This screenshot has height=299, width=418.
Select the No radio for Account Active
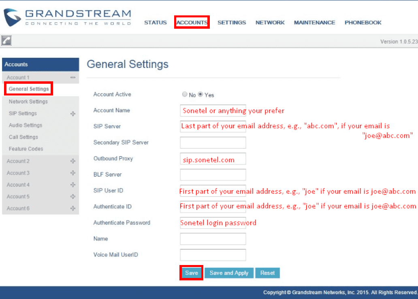click(x=185, y=94)
